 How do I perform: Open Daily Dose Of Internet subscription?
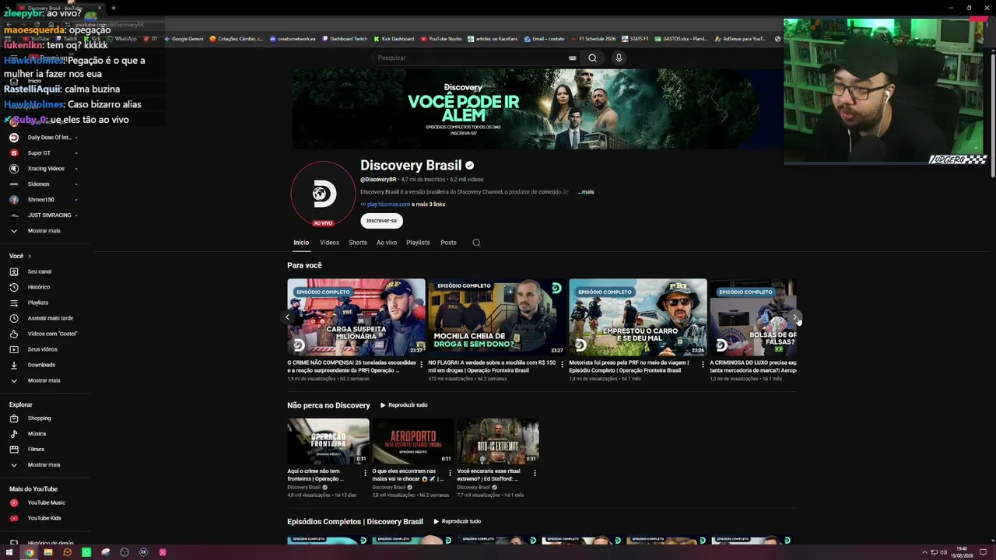pos(49,138)
